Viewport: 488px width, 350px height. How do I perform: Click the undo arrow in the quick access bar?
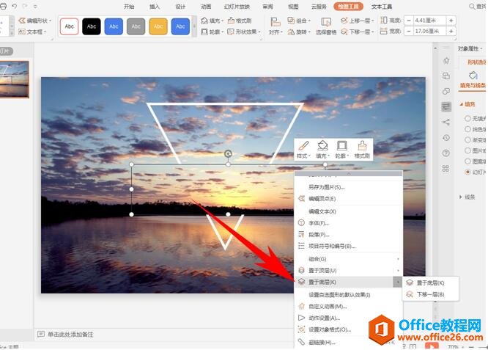pos(14,6)
